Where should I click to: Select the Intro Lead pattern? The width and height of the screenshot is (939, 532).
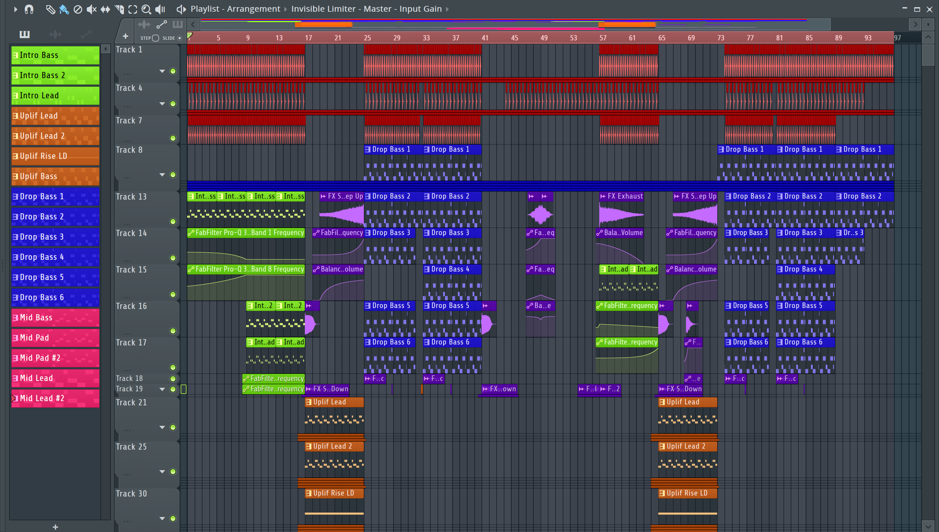[x=55, y=95]
